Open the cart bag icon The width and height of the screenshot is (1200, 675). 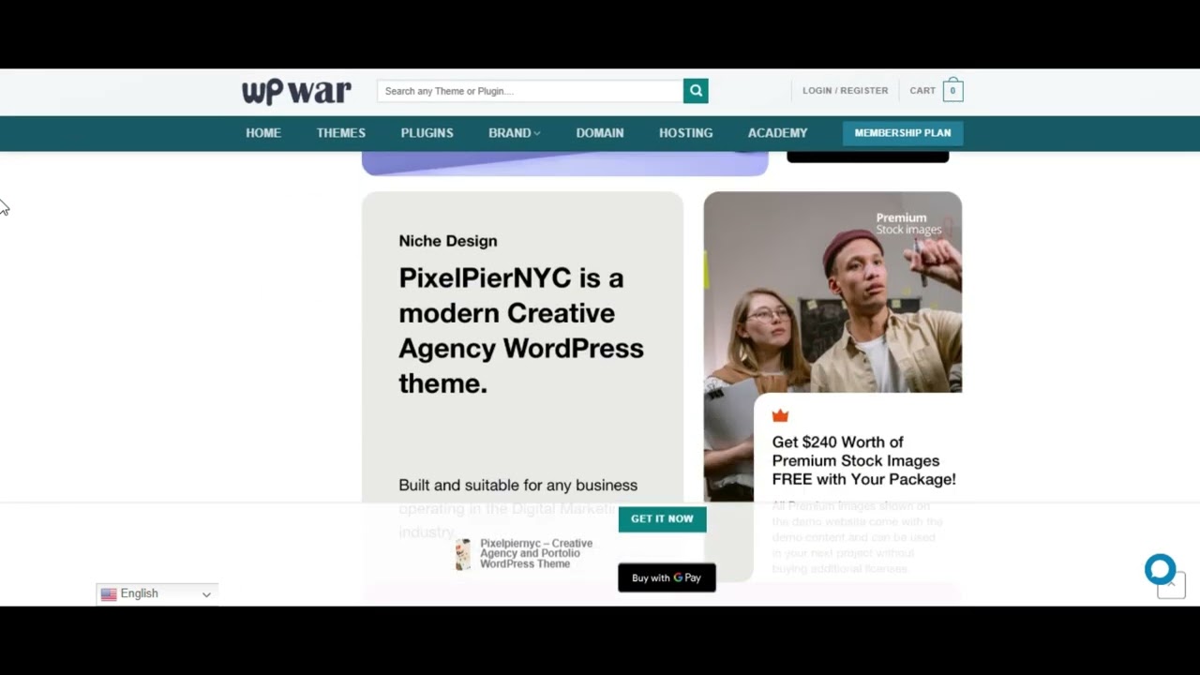952,90
